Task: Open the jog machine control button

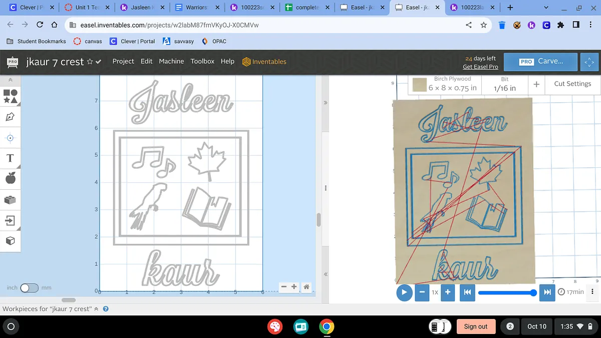Action: click(x=588, y=62)
